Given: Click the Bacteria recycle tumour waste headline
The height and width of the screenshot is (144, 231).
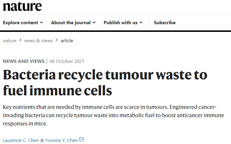Looking at the screenshot, I should point(105,83).
